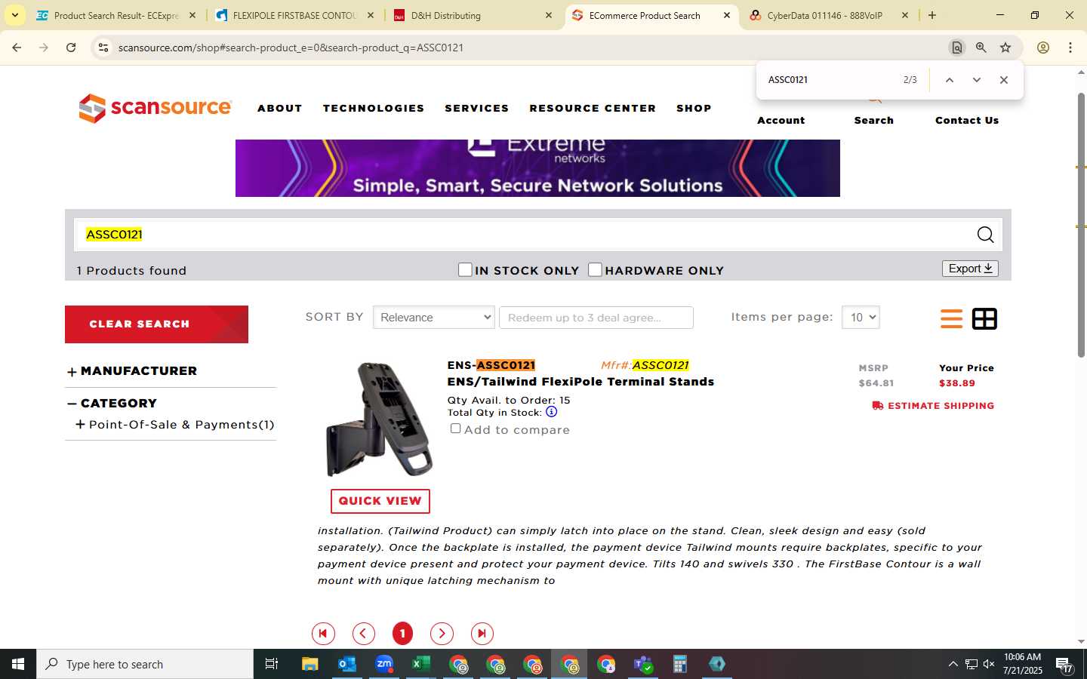
Task: Open Calculator from the taskbar
Action: [680, 664]
